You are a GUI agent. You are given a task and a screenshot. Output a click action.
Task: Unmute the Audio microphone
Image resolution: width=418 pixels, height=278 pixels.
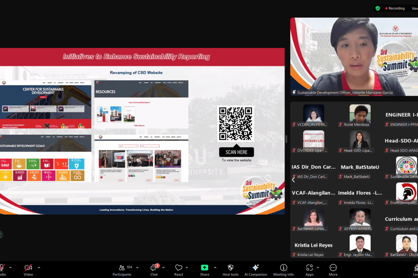click(2, 268)
